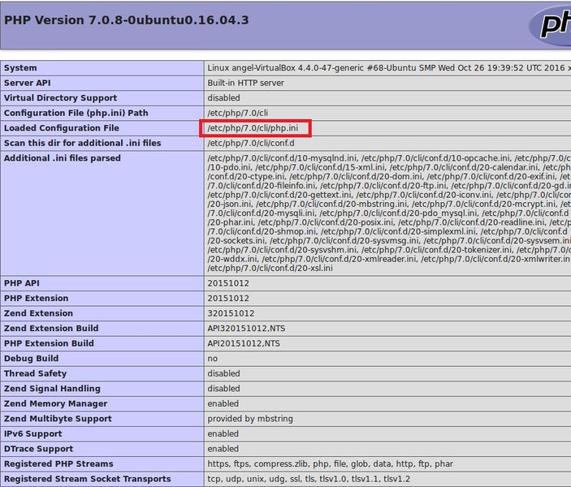Select the PHP API value 20151012
Viewport: 571px width, 487px height.
tap(228, 283)
